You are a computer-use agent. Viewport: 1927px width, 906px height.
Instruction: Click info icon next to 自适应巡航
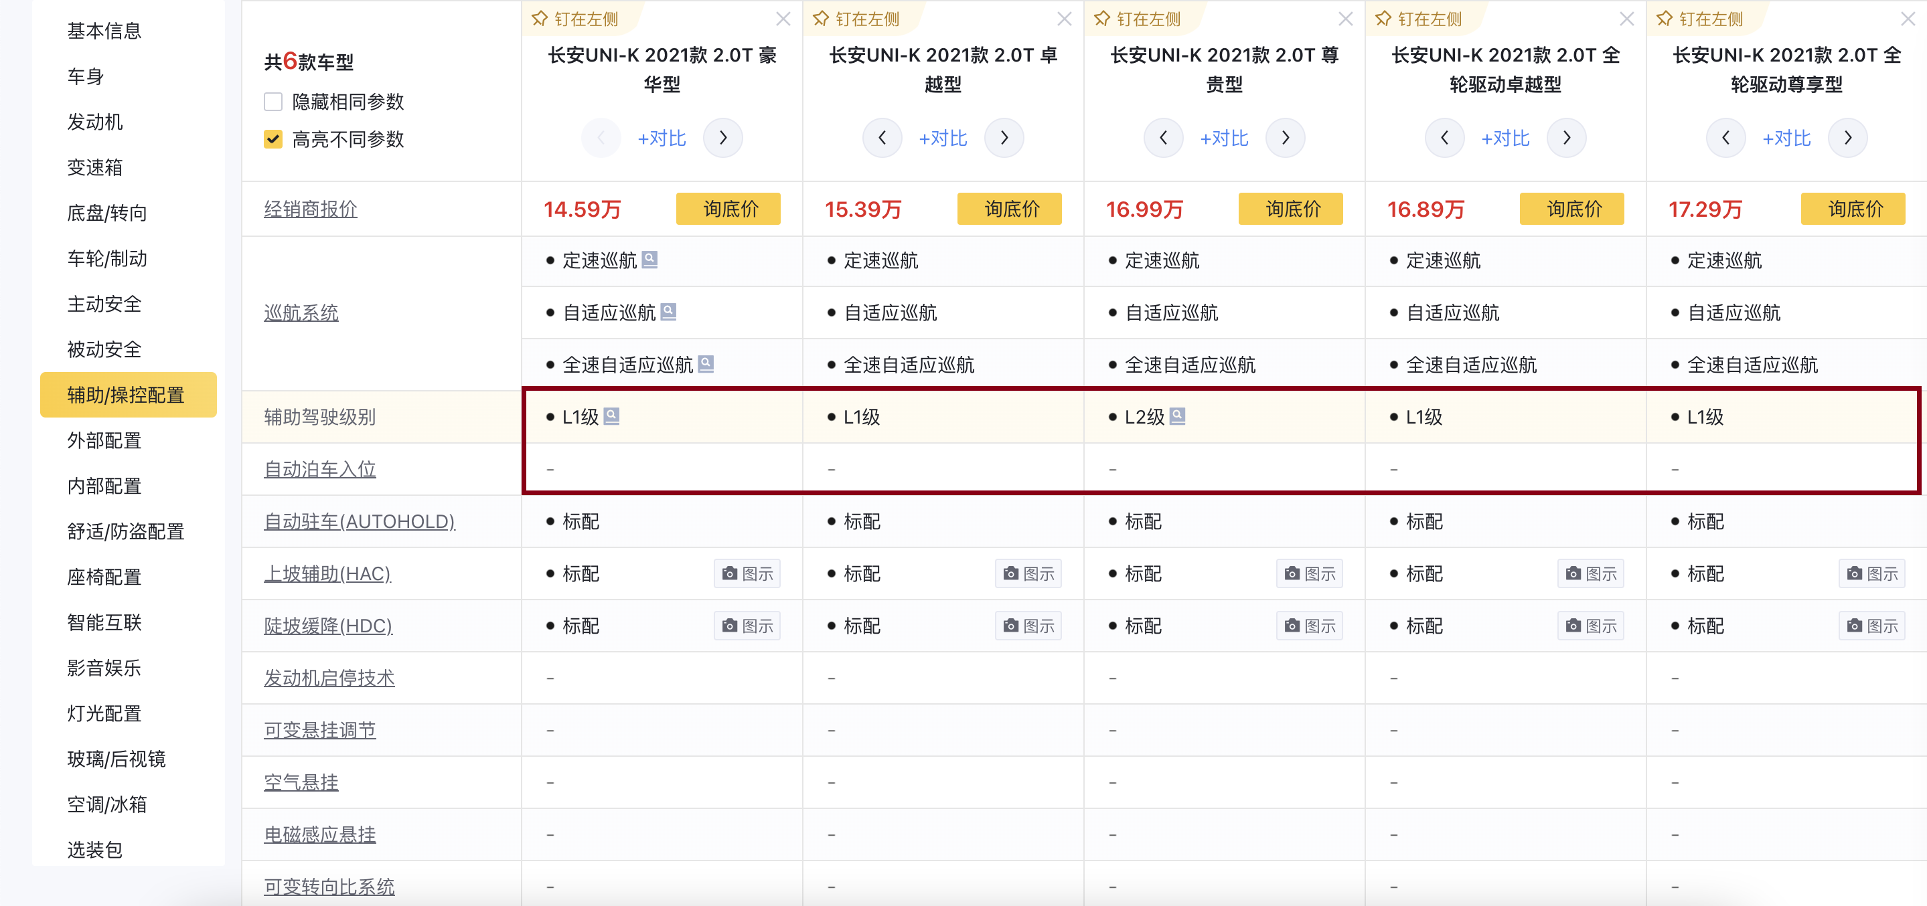point(668,312)
